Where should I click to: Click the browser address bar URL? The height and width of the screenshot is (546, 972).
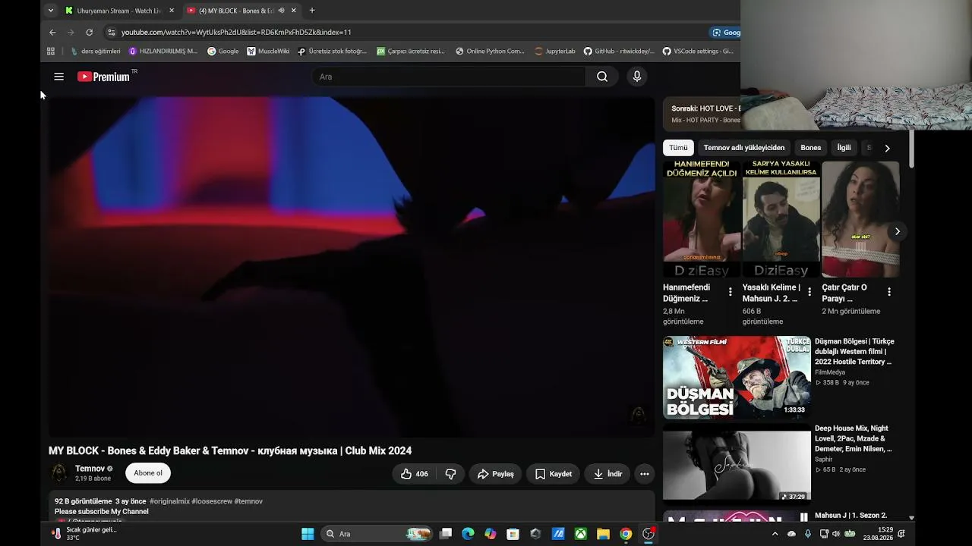point(236,32)
